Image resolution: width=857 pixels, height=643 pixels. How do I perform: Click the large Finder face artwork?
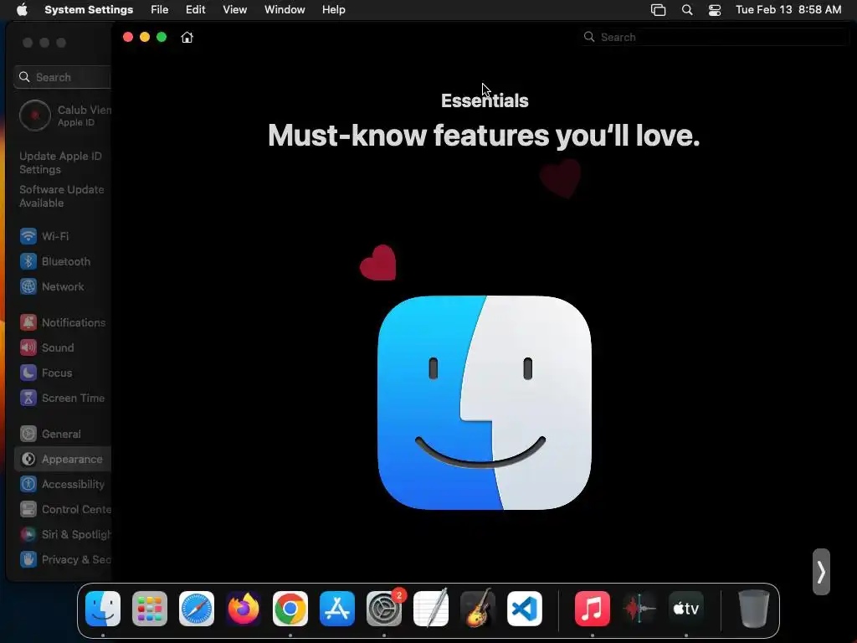(485, 403)
